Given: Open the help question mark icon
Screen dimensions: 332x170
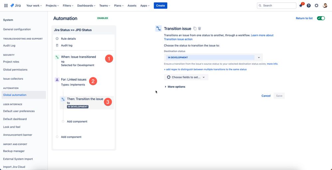Looking at the screenshot, I should pos(309,6).
